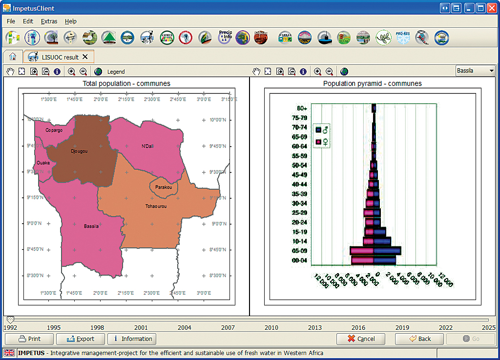Image resolution: width=500 pixels, height=360 pixels.
Task: Click the female pink legend swatch
Action: (x=318, y=142)
